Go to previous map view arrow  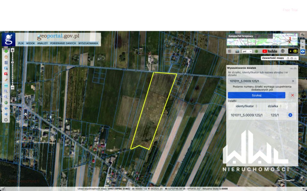pyautogui.click(x=6, y=108)
